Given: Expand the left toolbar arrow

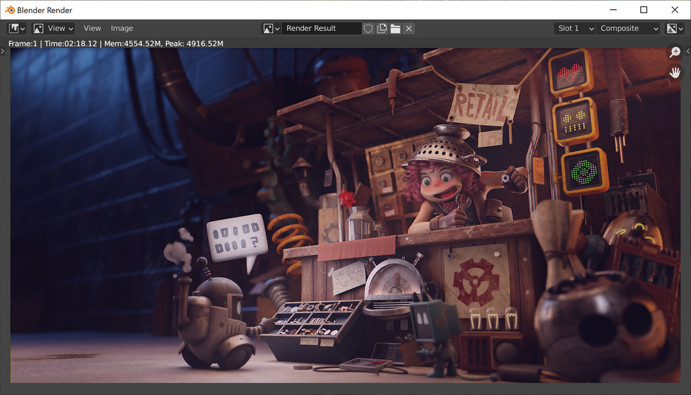Looking at the screenshot, I should [x=3, y=51].
